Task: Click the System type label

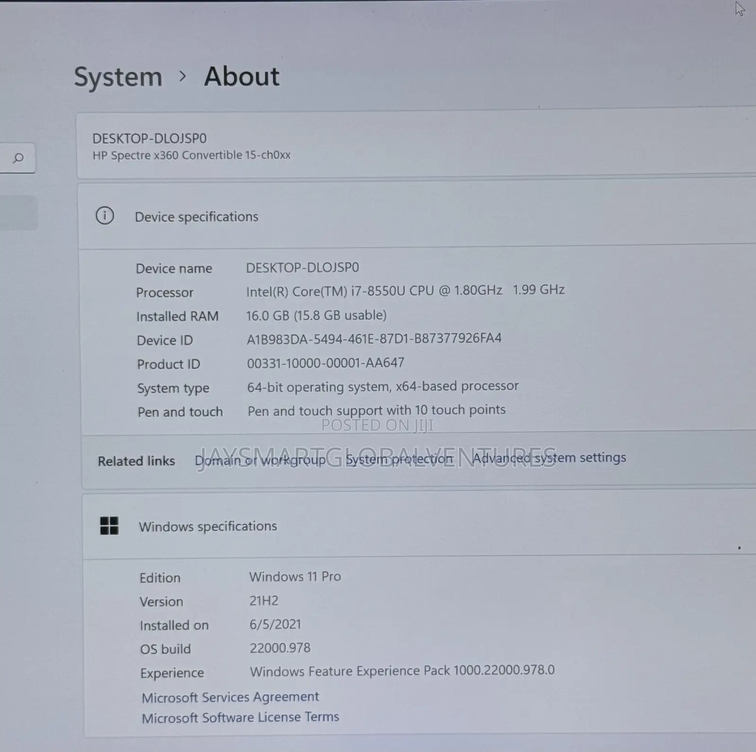Action: [x=173, y=389]
